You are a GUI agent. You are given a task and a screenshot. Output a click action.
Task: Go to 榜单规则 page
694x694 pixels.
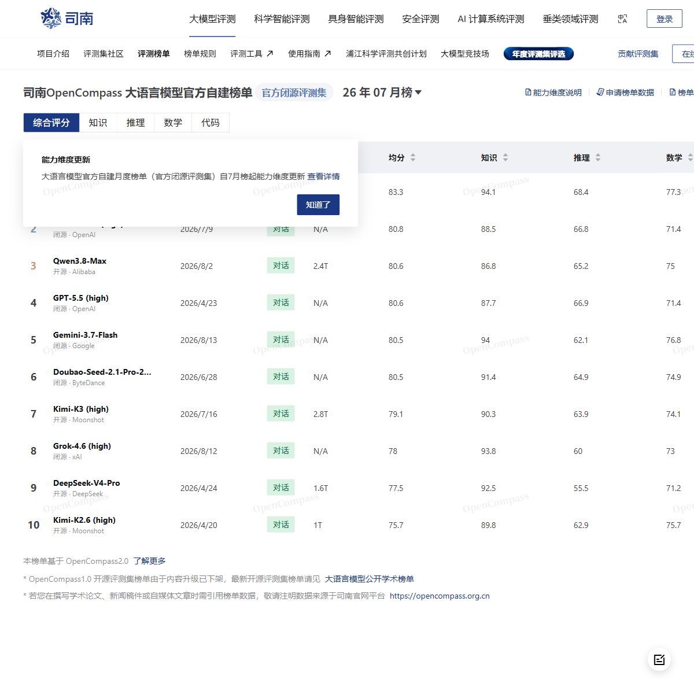200,54
